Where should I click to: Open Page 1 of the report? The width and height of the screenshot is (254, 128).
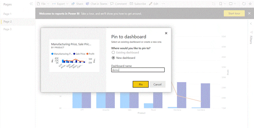(7, 14)
